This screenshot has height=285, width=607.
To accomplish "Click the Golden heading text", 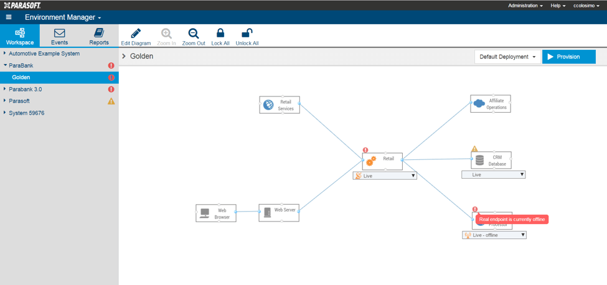I will [142, 57].
